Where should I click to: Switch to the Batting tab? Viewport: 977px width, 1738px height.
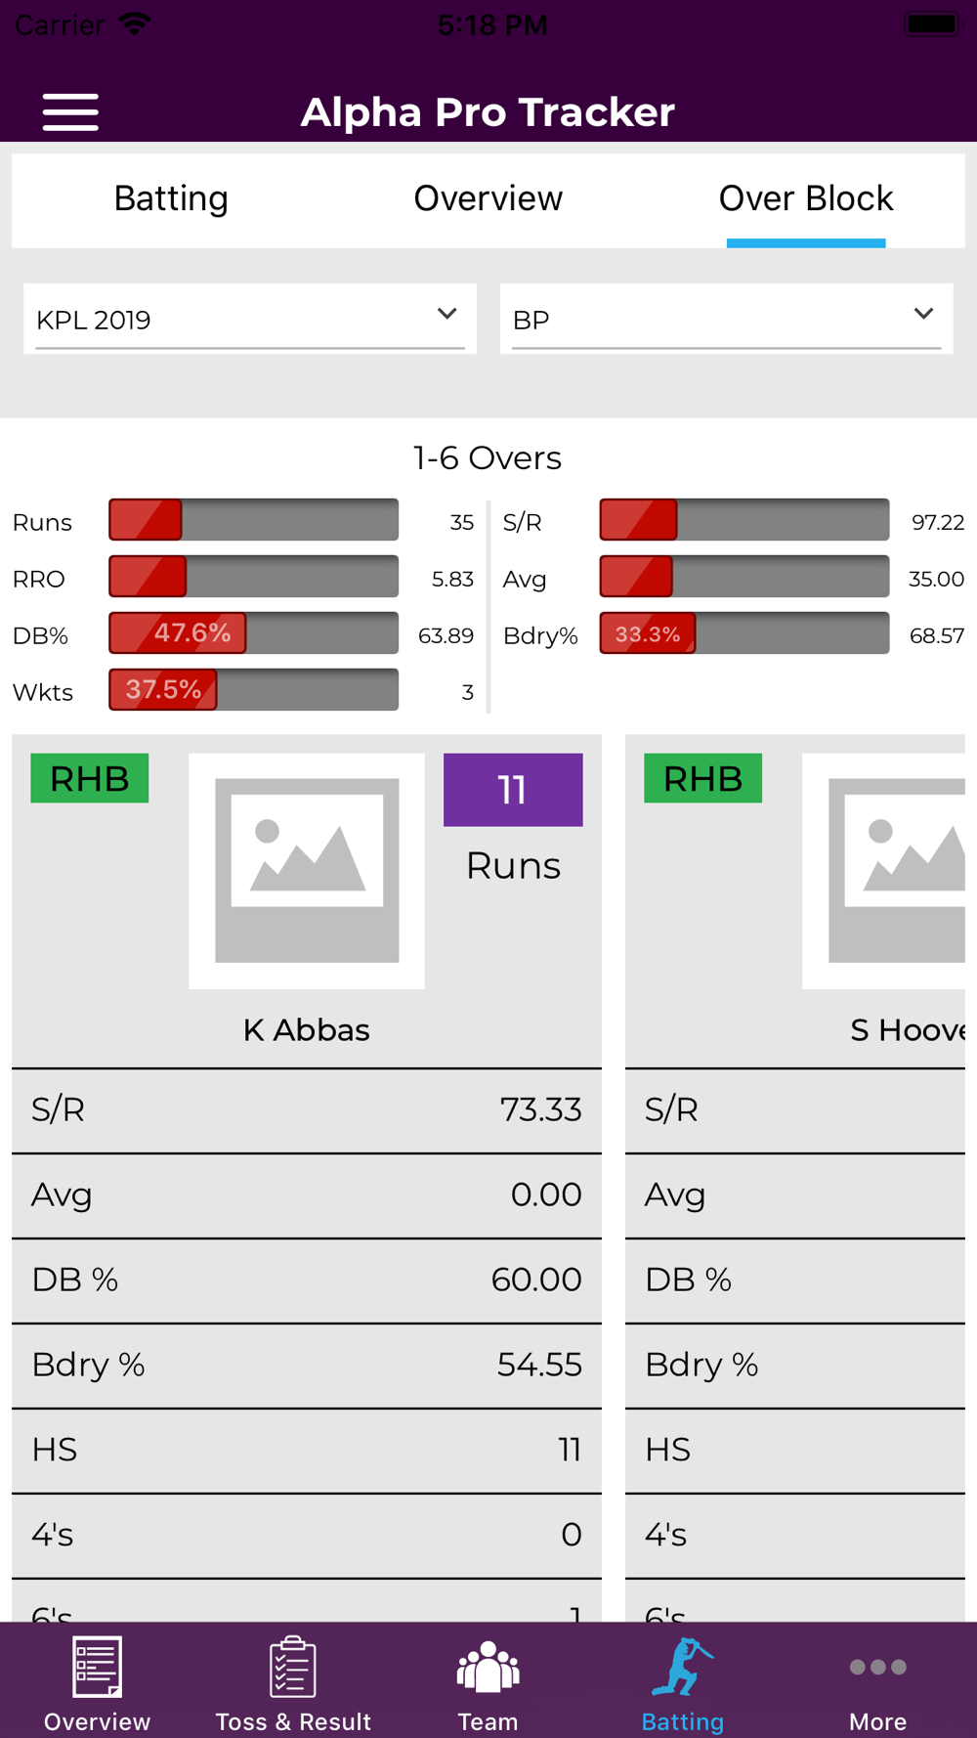[x=171, y=199]
